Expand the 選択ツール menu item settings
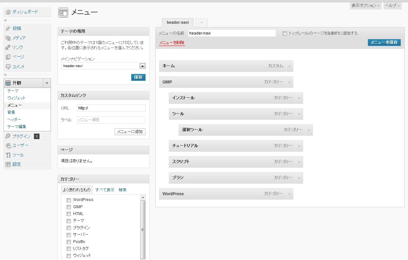The height and width of the screenshot is (260, 408). [309, 130]
